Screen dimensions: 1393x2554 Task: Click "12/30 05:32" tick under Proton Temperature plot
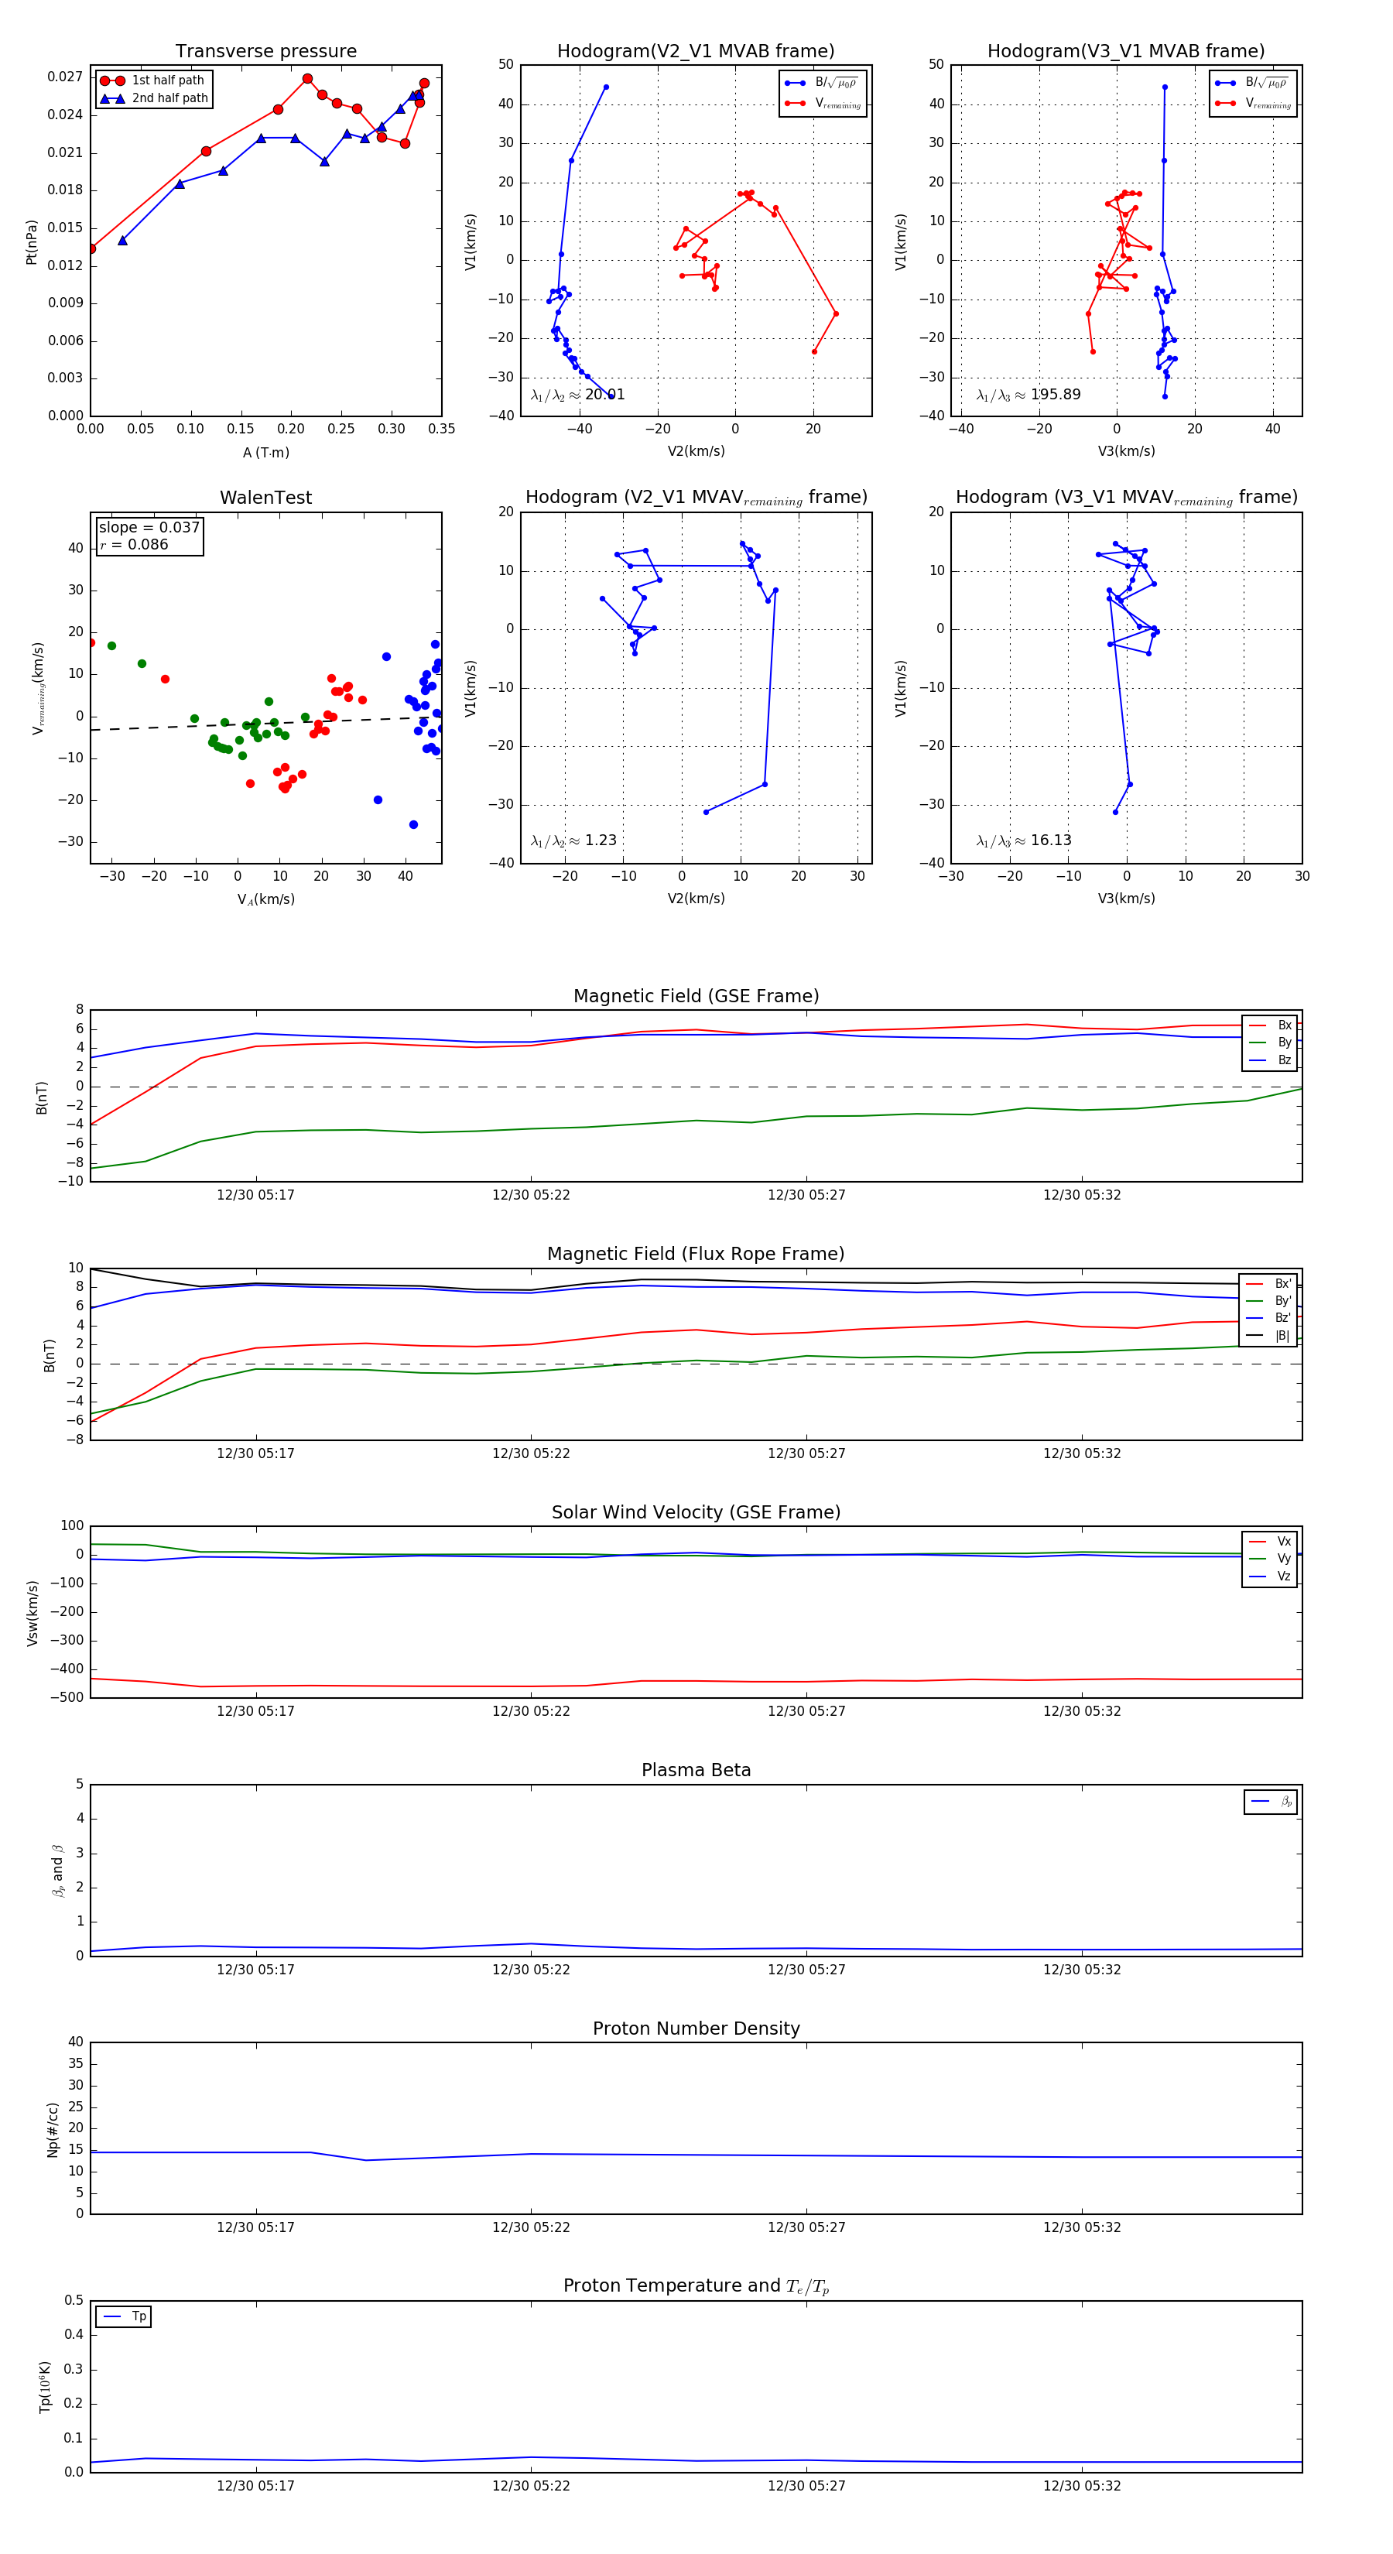click(1082, 2486)
